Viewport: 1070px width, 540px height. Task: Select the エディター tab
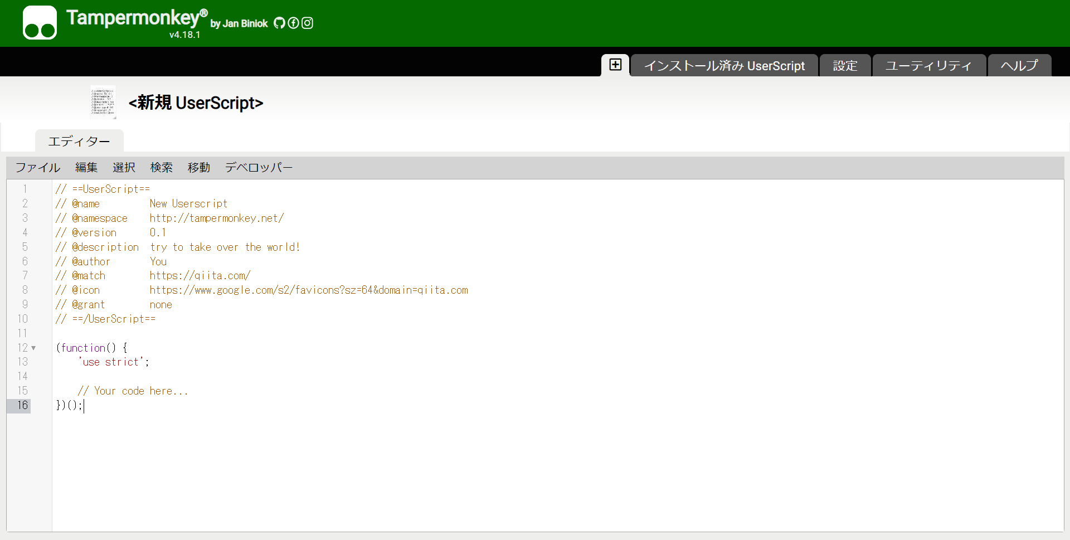click(79, 142)
